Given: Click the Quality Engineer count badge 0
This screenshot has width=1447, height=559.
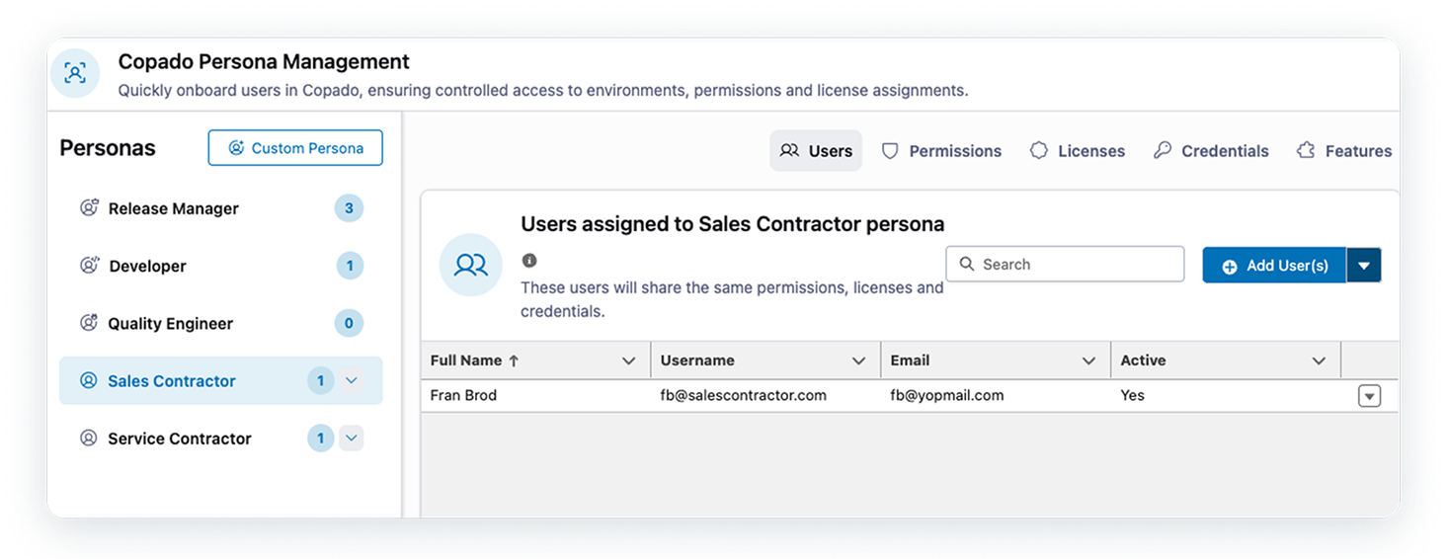Looking at the screenshot, I should (x=350, y=323).
